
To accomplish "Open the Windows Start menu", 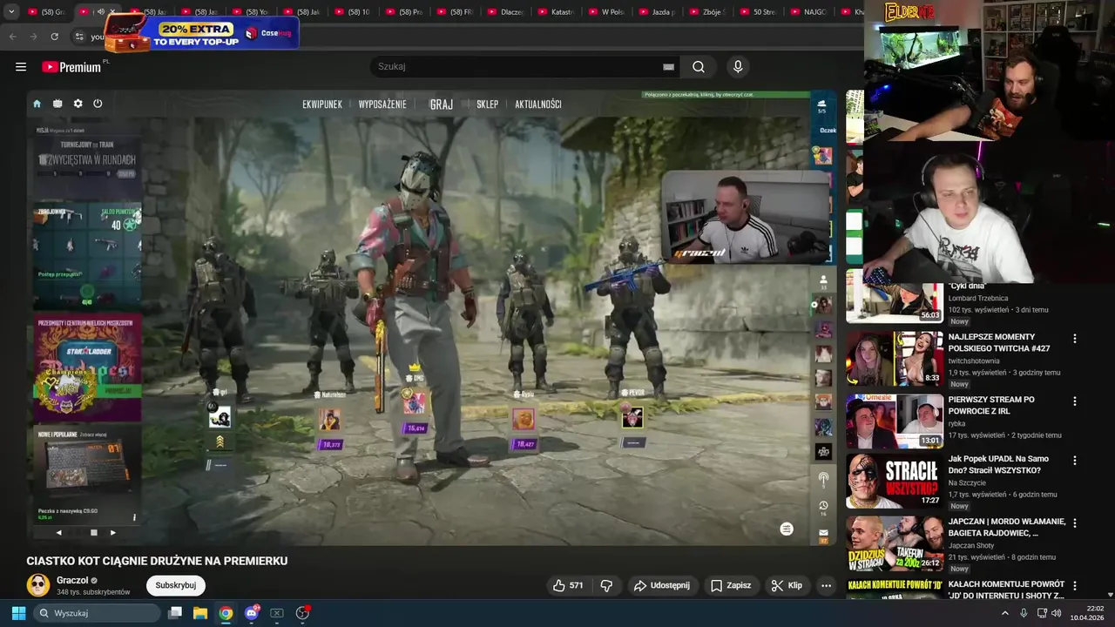I will [x=18, y=613].
